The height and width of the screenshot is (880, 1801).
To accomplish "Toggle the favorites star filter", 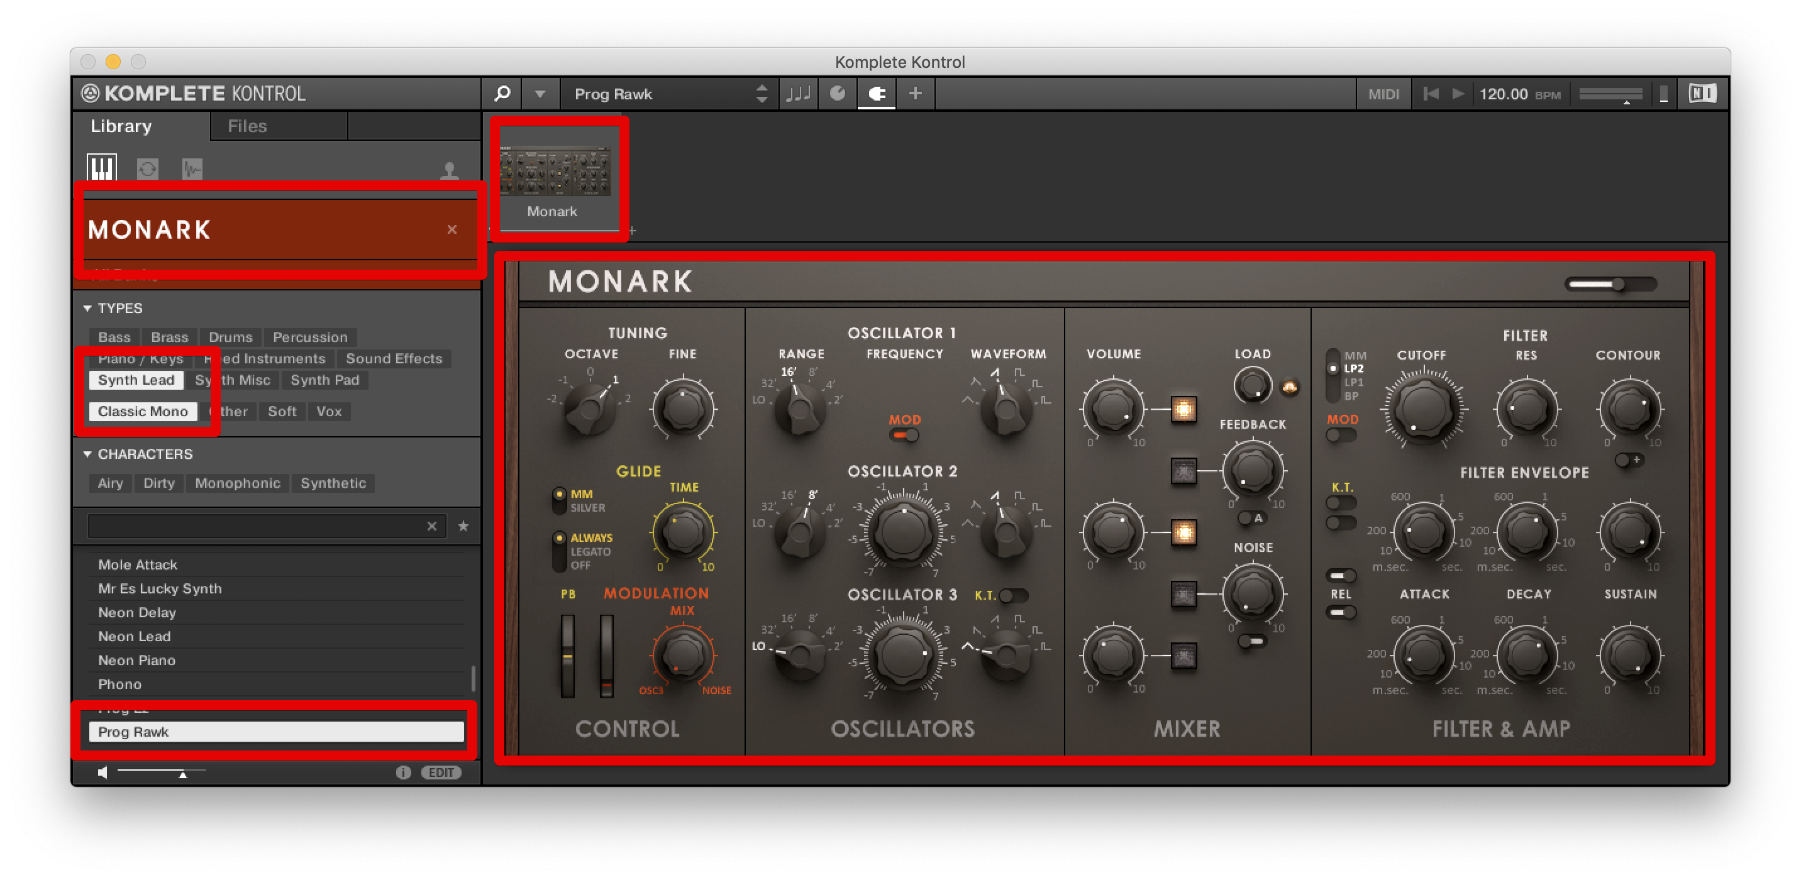I will pos(463,526).
